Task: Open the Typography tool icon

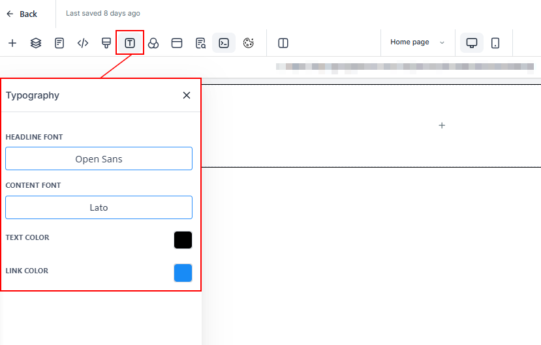Action: coord(130,43)
